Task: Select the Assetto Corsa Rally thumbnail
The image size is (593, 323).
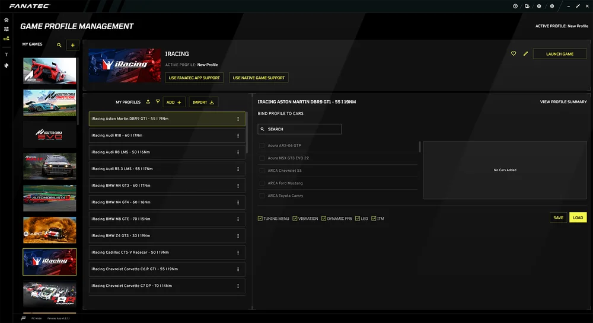Action: coord(50,166)
